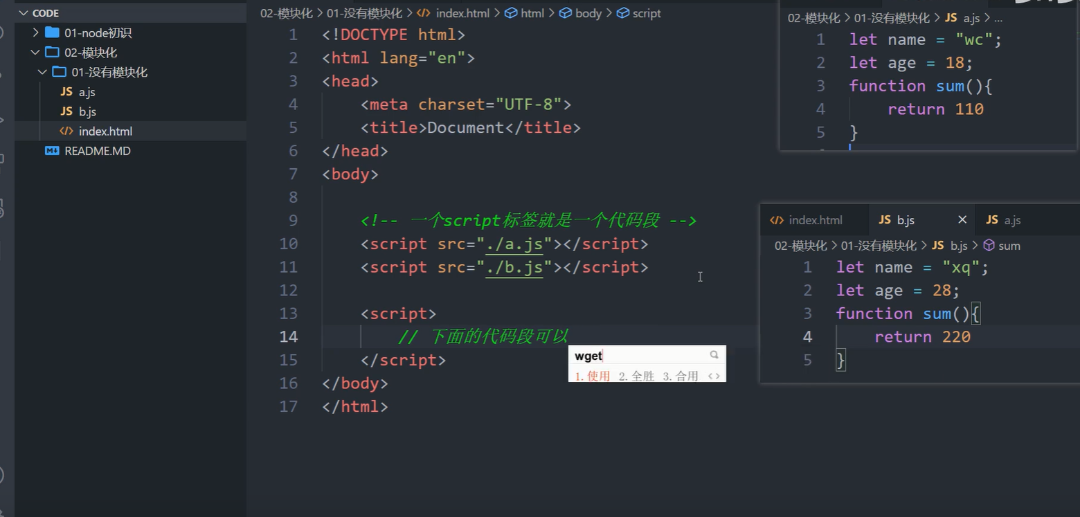
Task: Switch to the index.html tab in lower panel
Action: [815, 220]
